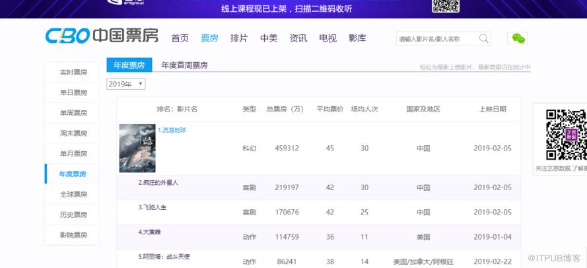Open the 5.阿丽塔：战斗天使 movie link
Viewport: 587px width, 268px height.
[164, 257]
